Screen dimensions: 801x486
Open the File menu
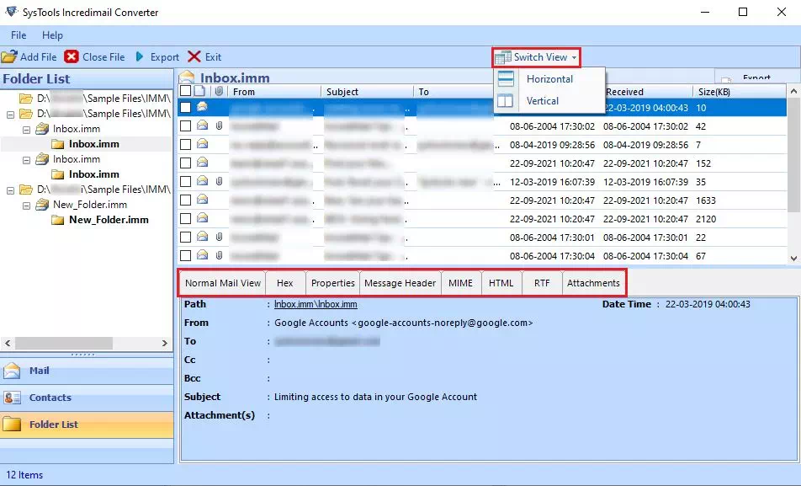(19, 35)
